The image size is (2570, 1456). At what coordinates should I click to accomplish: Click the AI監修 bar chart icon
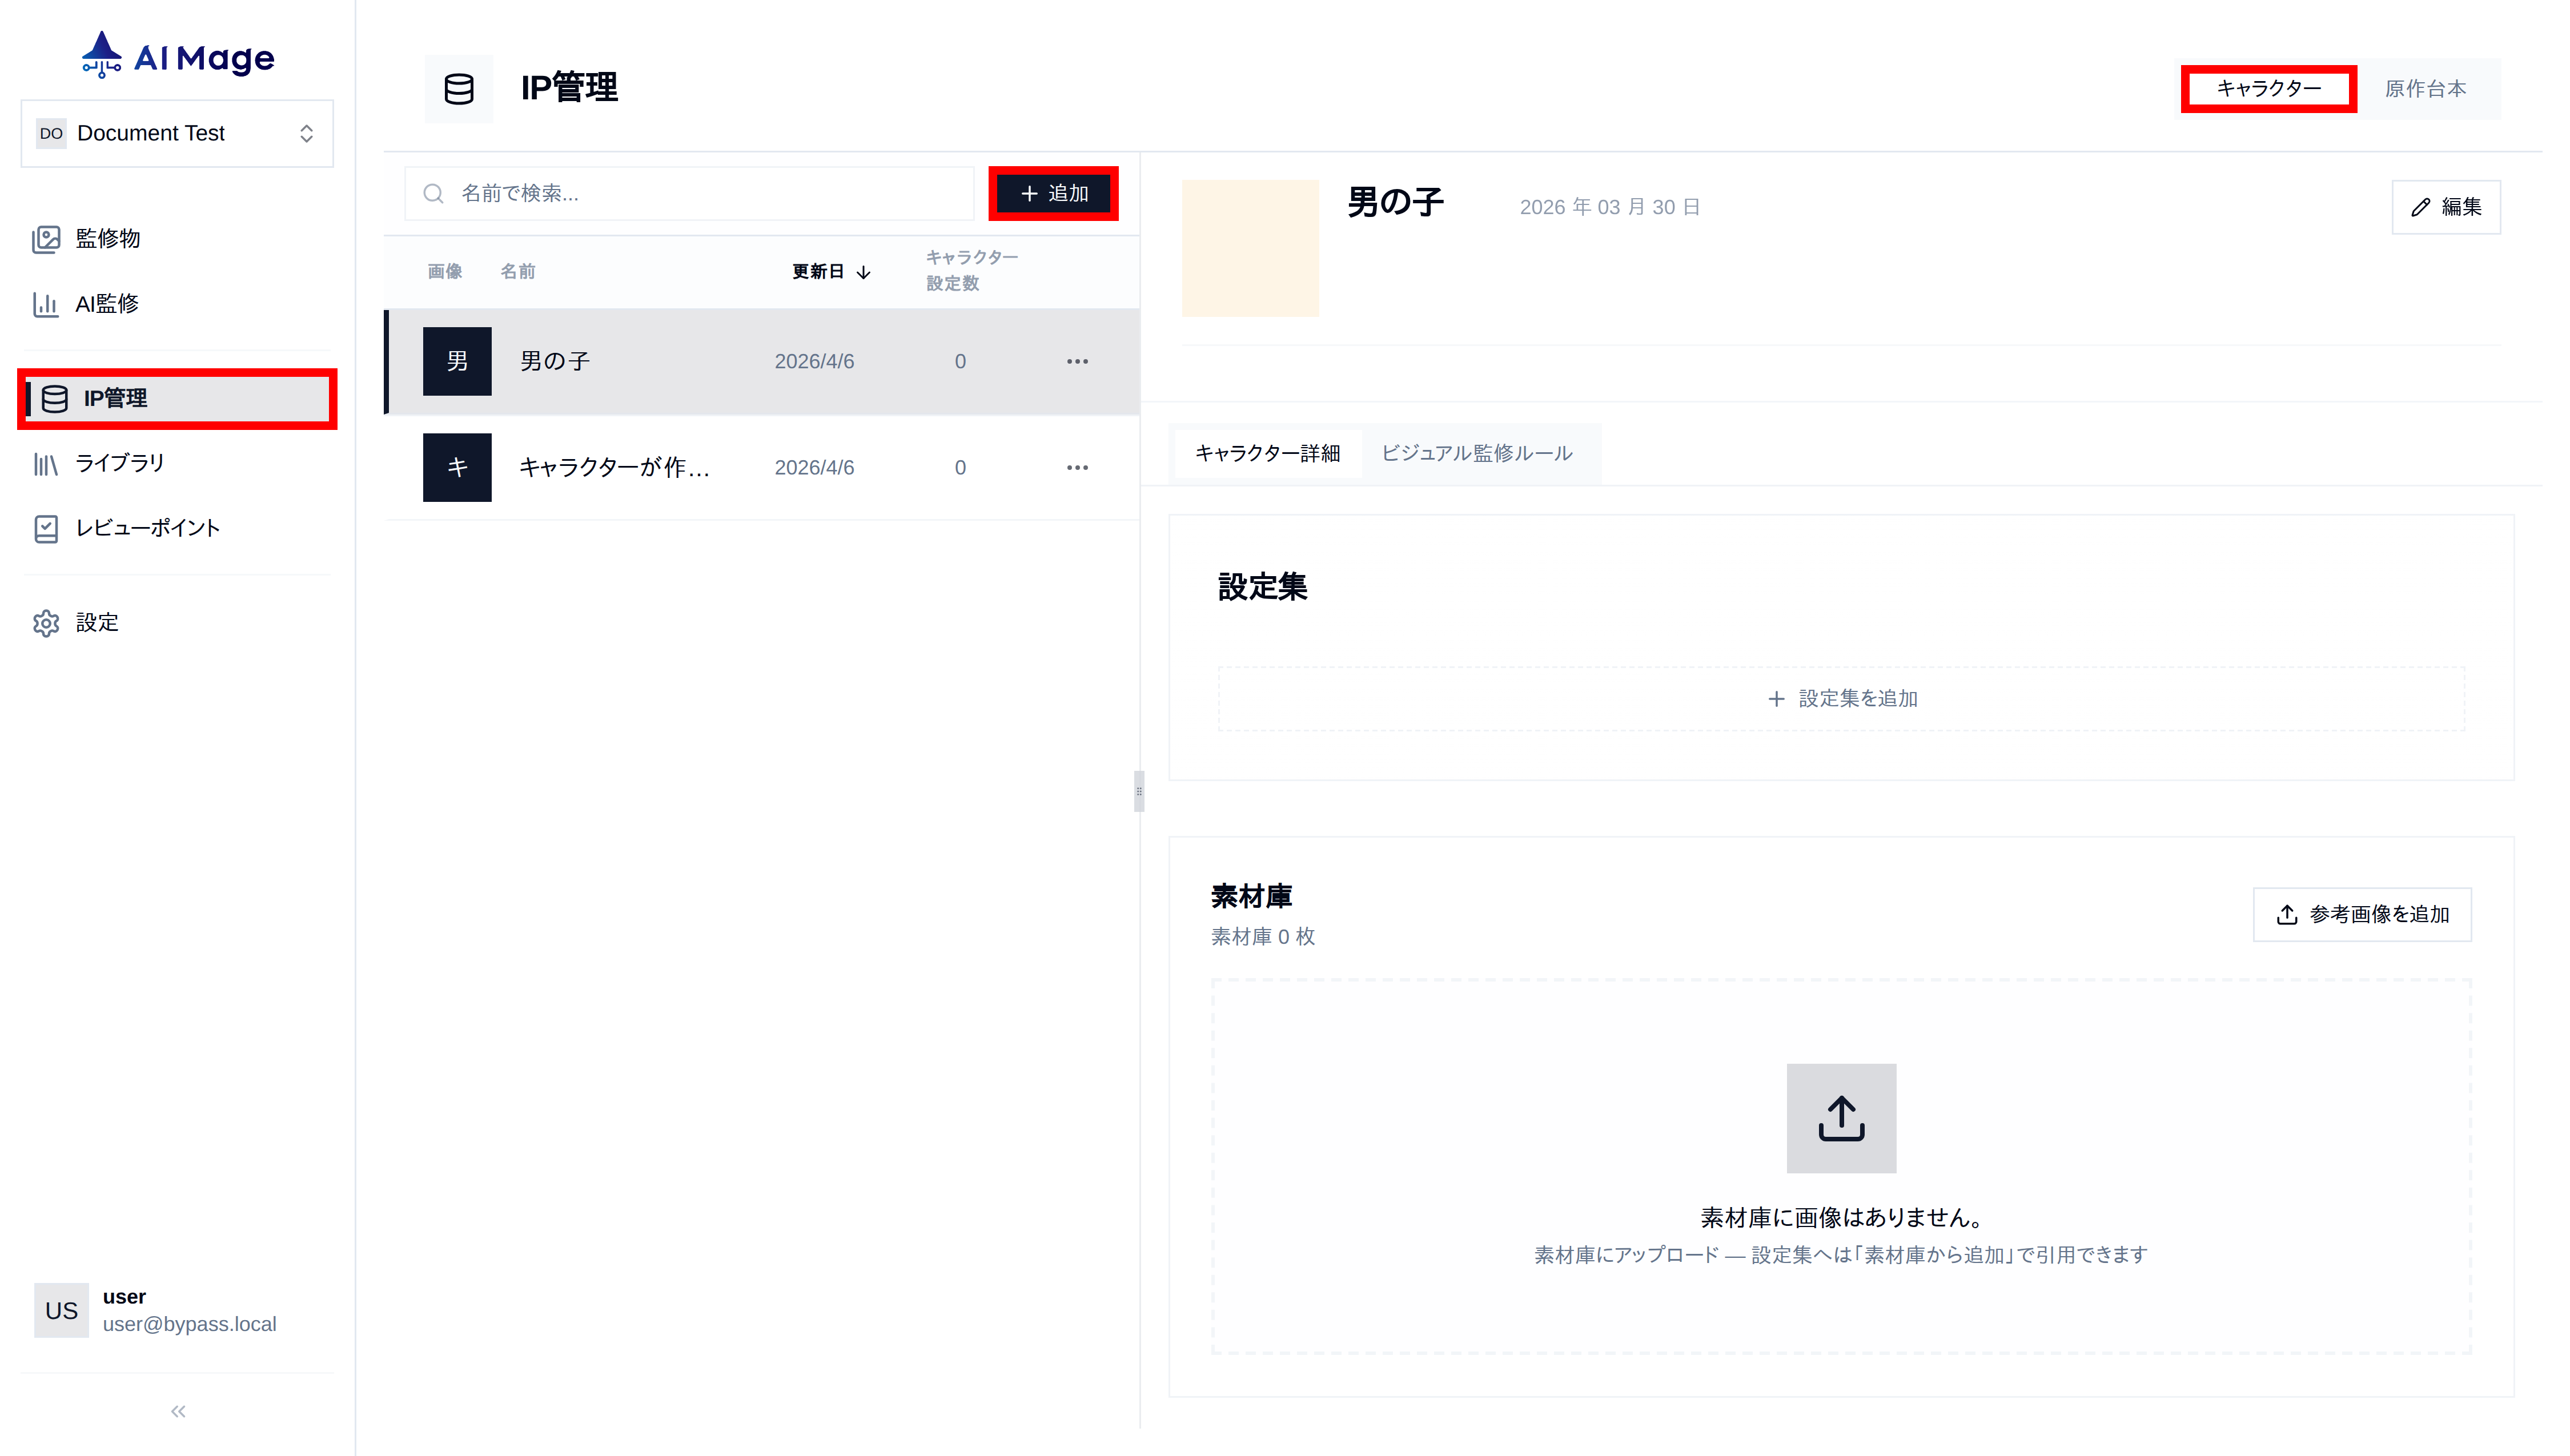[46, 304]
